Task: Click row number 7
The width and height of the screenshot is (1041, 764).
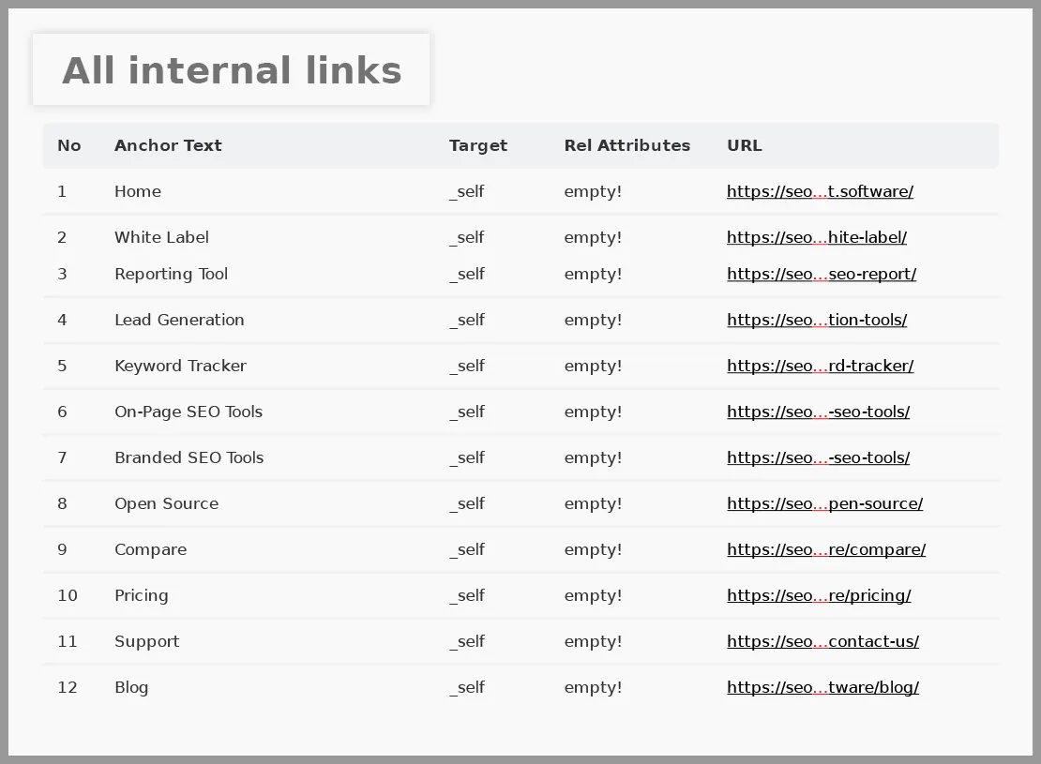Action: [x=62, y=457]
